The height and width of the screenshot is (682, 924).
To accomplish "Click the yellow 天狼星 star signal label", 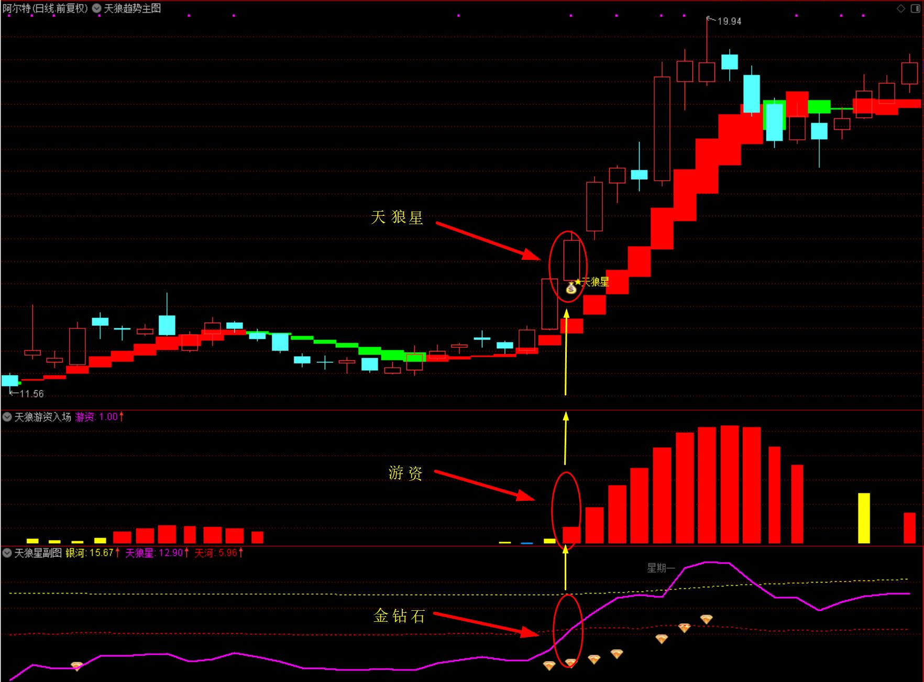I will click(x=592, y=282).
